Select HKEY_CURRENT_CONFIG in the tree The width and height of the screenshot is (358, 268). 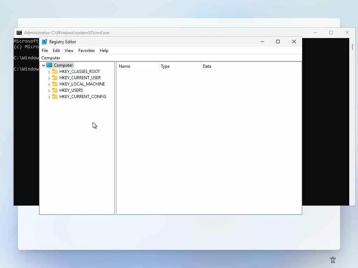[83, 97]
